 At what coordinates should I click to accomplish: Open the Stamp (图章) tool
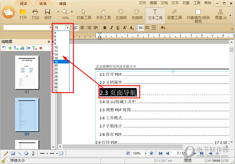(220, 15)
